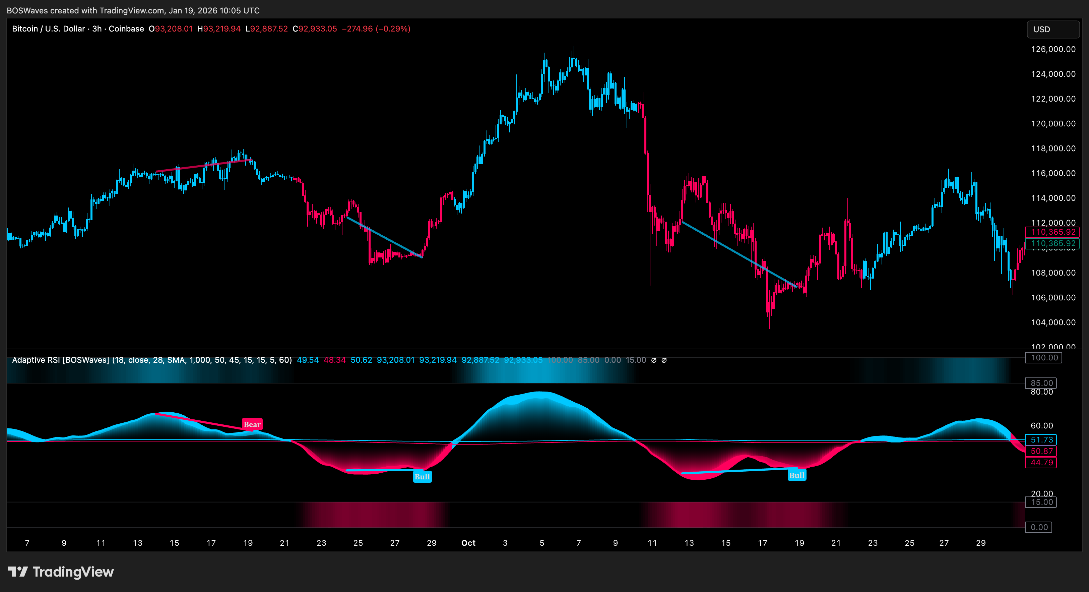
Task: Click the 3 date label on time axis
Action: point(505,543)
